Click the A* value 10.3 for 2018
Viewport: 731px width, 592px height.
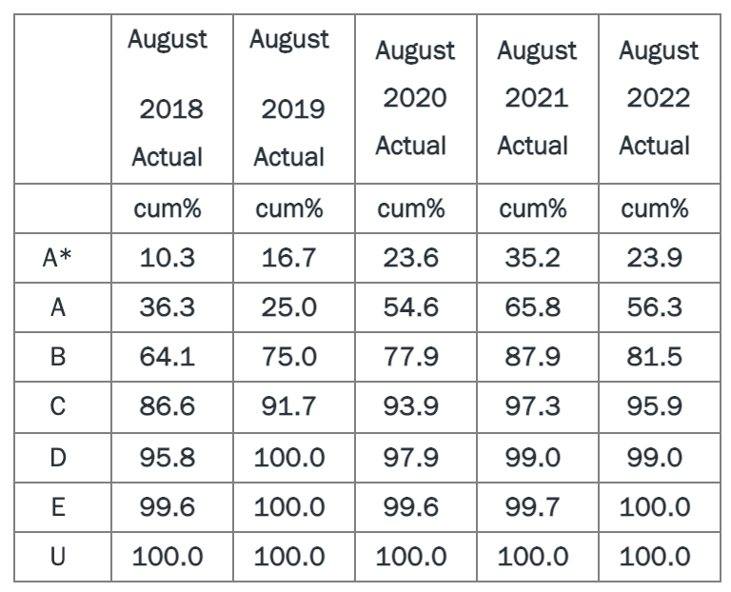[x=168, y=258]
